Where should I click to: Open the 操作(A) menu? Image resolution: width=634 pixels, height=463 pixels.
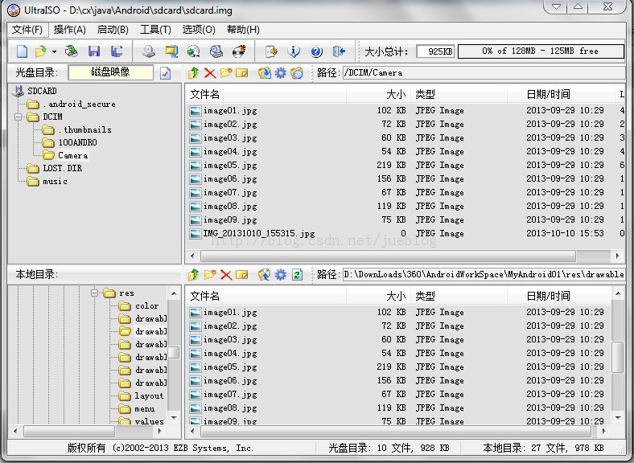[69, 30]
